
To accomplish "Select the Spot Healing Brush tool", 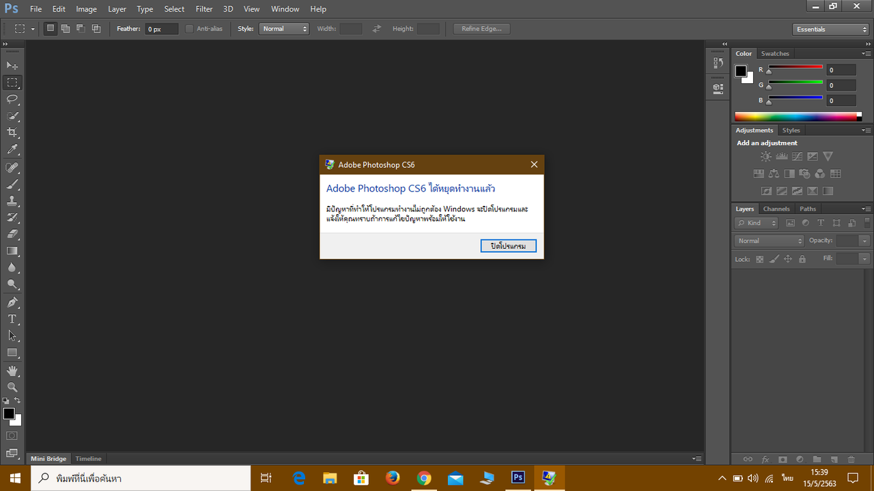I will [12, 168].
